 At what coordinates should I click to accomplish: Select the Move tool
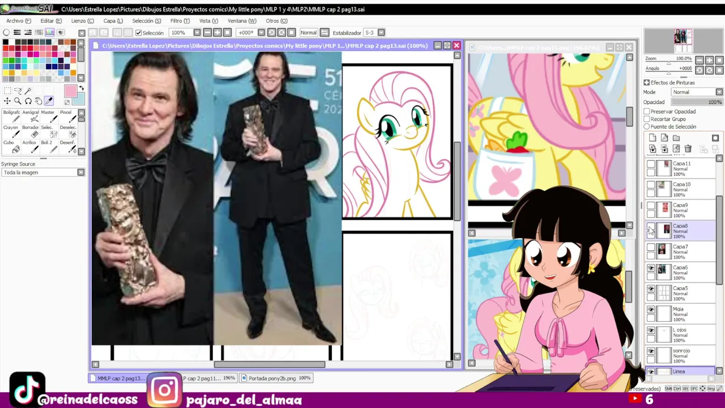(7, 101)
